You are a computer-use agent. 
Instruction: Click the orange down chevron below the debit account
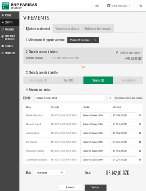coord(83,67)
